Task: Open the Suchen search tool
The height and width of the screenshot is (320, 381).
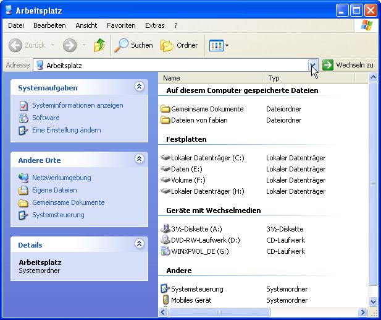Action: 133,45
